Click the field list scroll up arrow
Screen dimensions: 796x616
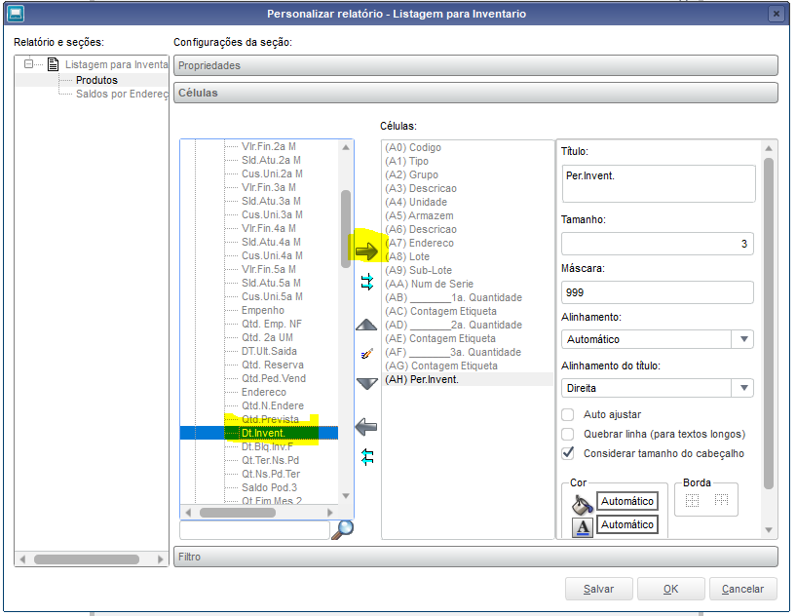coord(346,147)
